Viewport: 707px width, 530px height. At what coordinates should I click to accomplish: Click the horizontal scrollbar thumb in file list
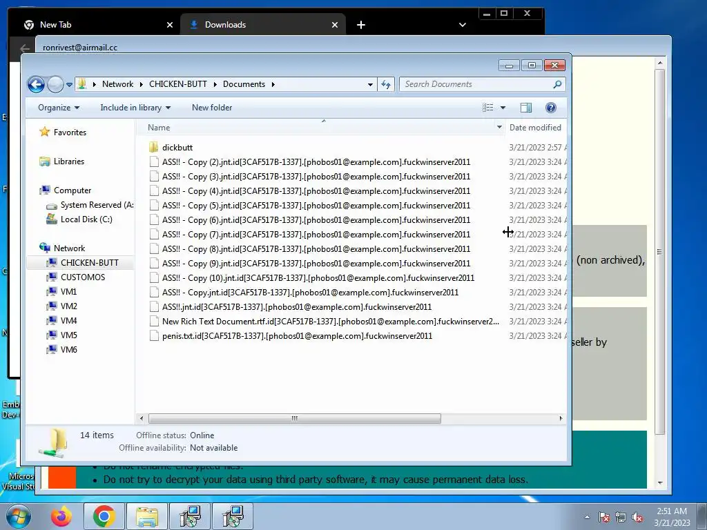[294, 419]
